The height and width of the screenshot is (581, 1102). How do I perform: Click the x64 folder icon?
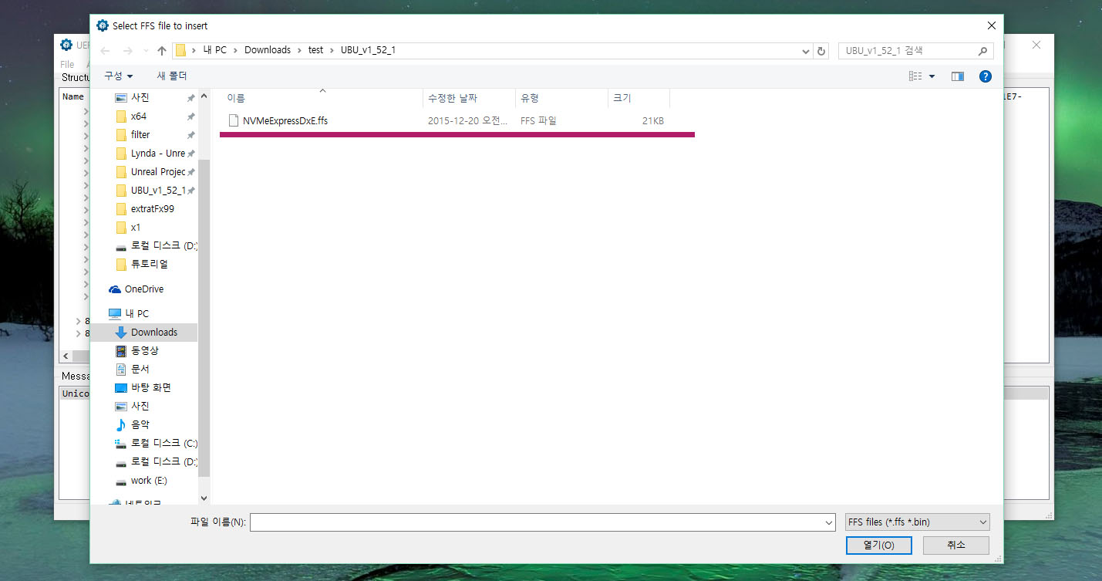[120, 116]
